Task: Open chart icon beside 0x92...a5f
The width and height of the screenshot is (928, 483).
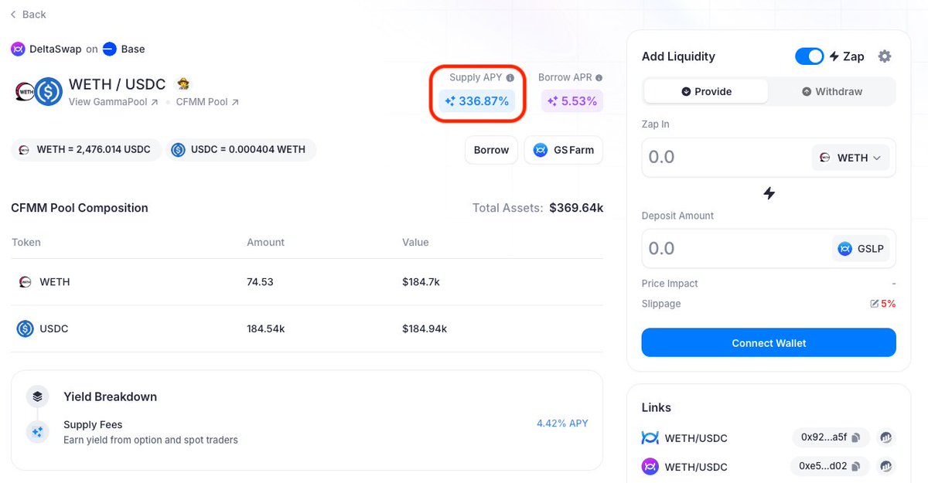Action: tap(886, 437)
